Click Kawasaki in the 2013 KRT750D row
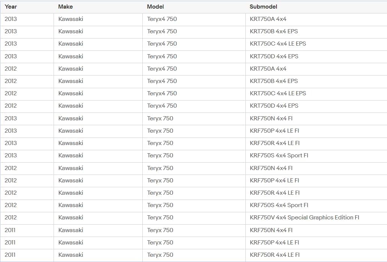Viewport: 387px width, 262px height. (x=70, y=56)
